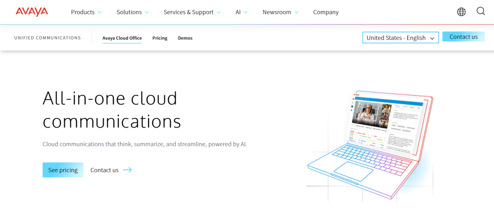Switch to the Demos tab

(185, 38)
